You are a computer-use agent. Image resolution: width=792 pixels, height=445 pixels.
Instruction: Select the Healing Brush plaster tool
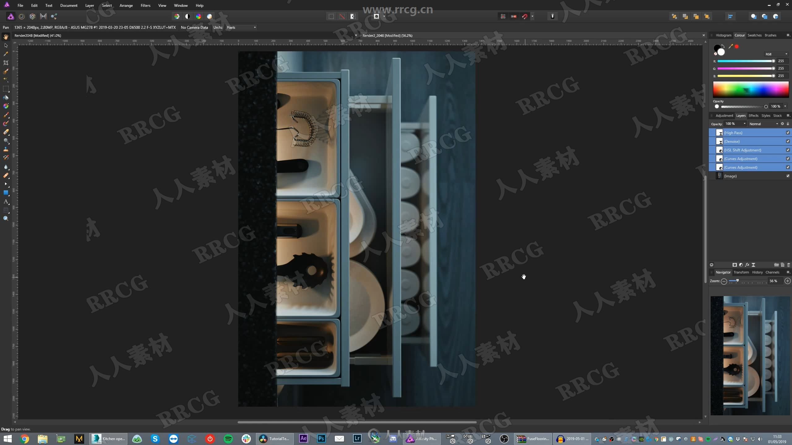click(6, 176)
